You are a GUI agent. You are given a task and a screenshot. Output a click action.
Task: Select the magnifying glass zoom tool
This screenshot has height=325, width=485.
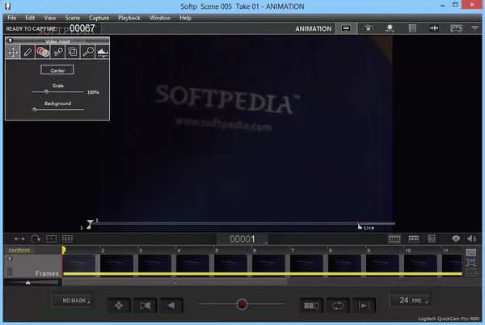click(x=88, y=52)
